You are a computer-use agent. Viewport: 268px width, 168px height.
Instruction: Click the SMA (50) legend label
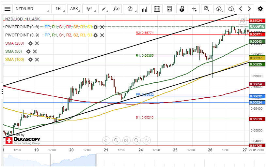coord(13,51)
